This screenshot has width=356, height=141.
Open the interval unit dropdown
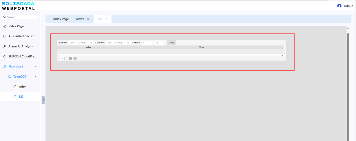pos(160,43)
